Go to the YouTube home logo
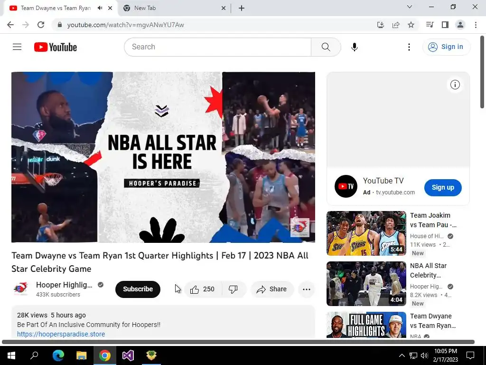The image size is (486, 365). 56,47
